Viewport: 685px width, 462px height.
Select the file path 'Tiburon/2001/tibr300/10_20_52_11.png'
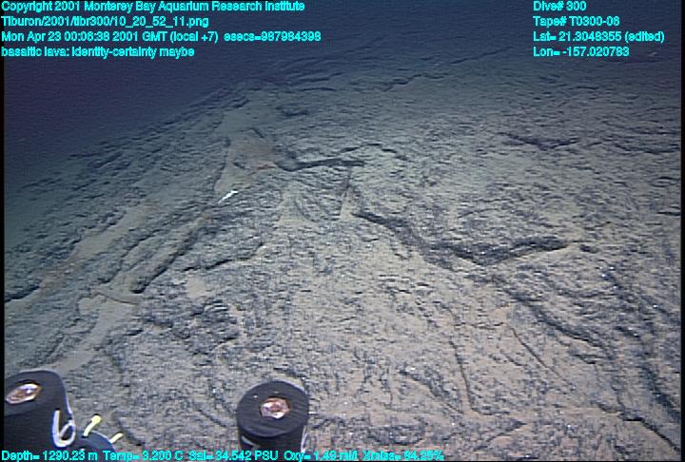105,22
